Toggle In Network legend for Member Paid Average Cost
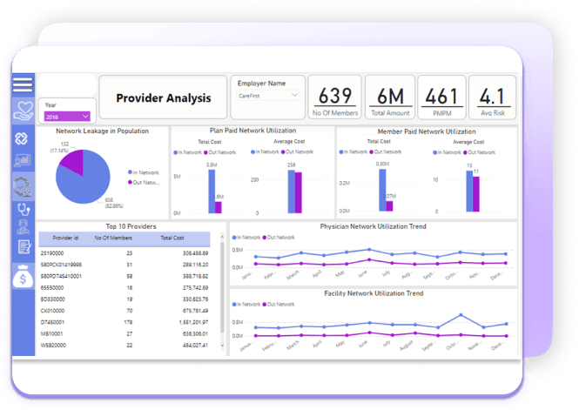 pyautogui.click(x=447, y=152)
